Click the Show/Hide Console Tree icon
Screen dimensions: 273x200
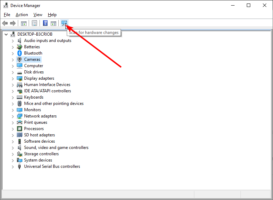click(x=24, y=23)
